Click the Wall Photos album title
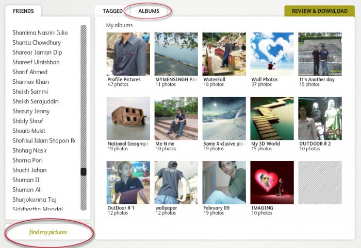361x248 pixels. (264, 79)
